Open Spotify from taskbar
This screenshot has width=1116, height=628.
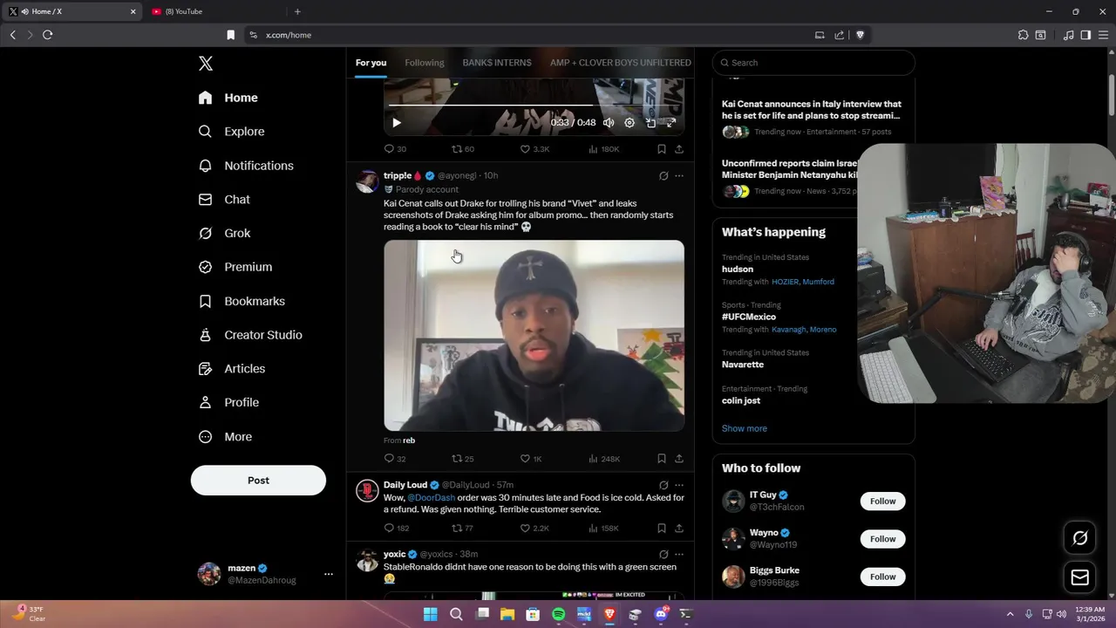point(559,614)
